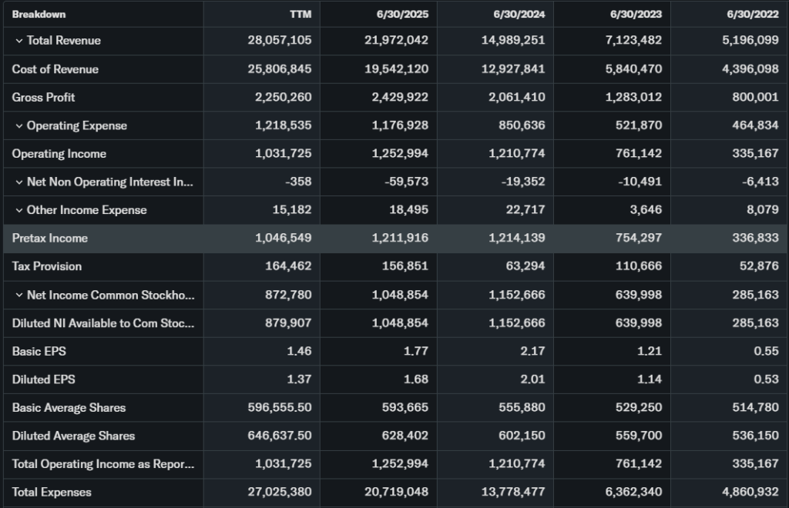Click TTM Total Revenue value 28,057,105
Image resolution: width=789 pixels, height=508 pixels.
tap(280, 41)
